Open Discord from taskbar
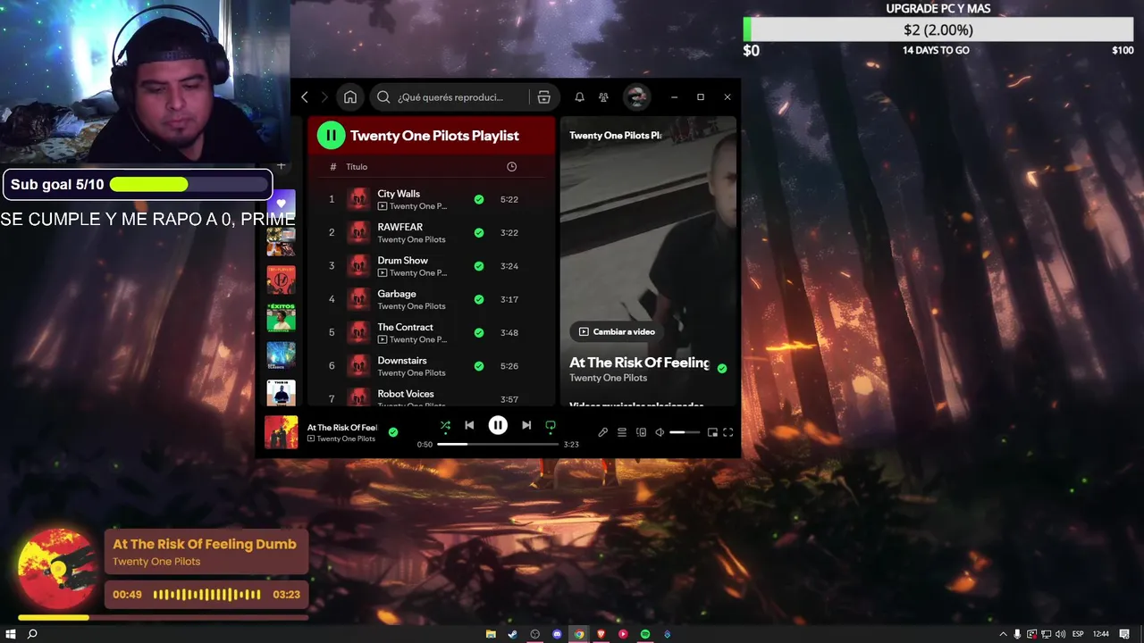The height and width of the screenshot is (643, 1144). (x=557, y=634)
